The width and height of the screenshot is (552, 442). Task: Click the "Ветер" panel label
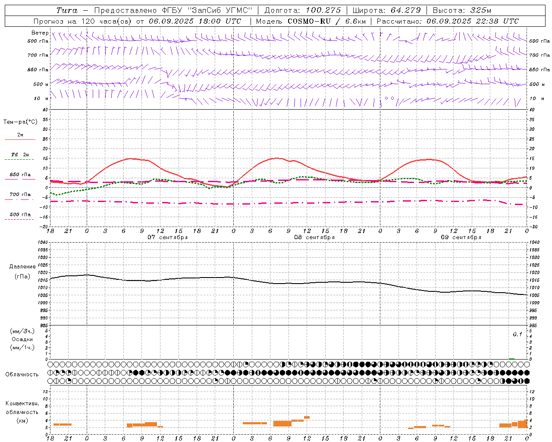(40, 33)
